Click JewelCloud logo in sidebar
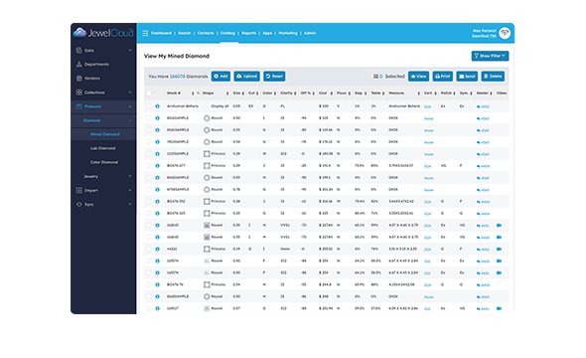The height and width of the screenshot is (358, 586). [x=103, y=33]
